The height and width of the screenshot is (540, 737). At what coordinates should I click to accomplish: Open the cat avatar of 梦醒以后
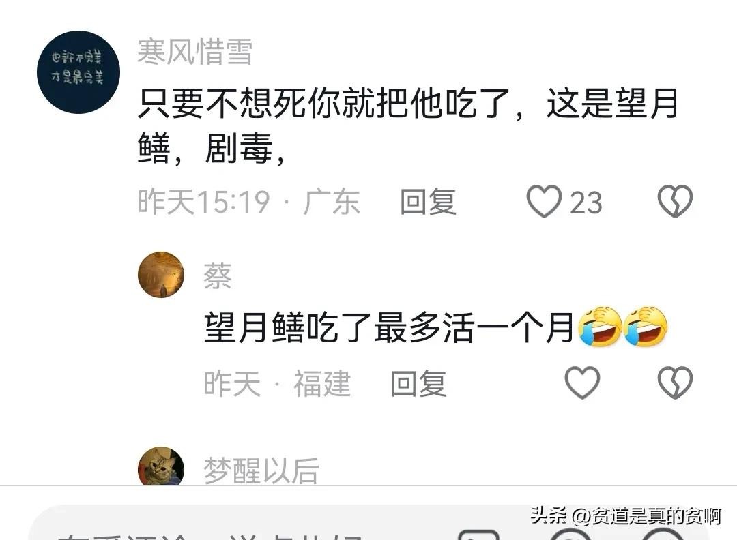161,466
